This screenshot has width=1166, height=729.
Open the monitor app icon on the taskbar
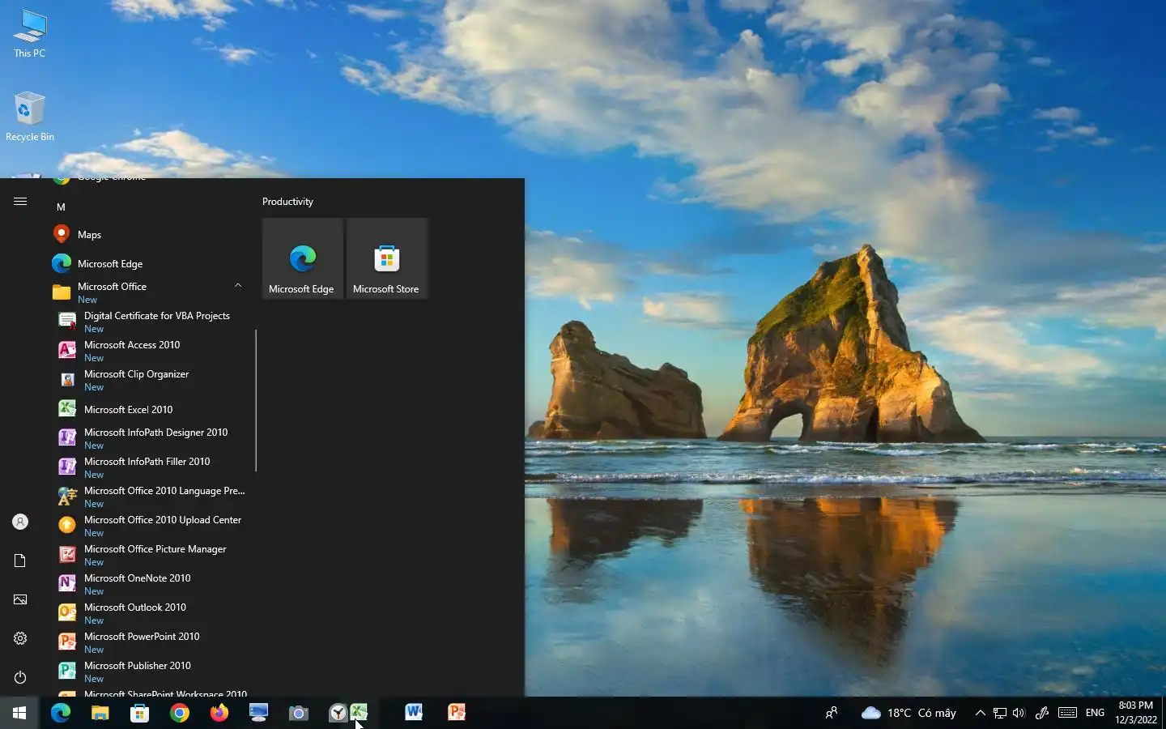coord(259,713)
